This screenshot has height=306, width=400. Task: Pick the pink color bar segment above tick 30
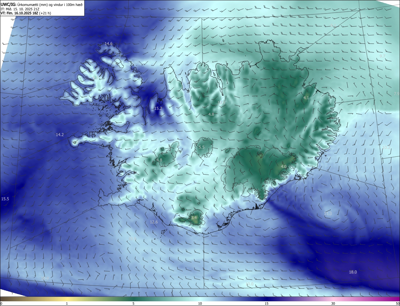tap(333, 299)
